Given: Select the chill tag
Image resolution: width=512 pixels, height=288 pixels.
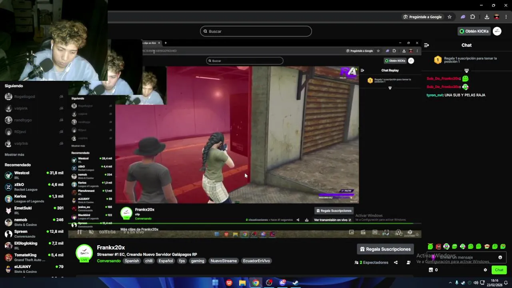Looking at the screenshot, I should tap(149, 261).
